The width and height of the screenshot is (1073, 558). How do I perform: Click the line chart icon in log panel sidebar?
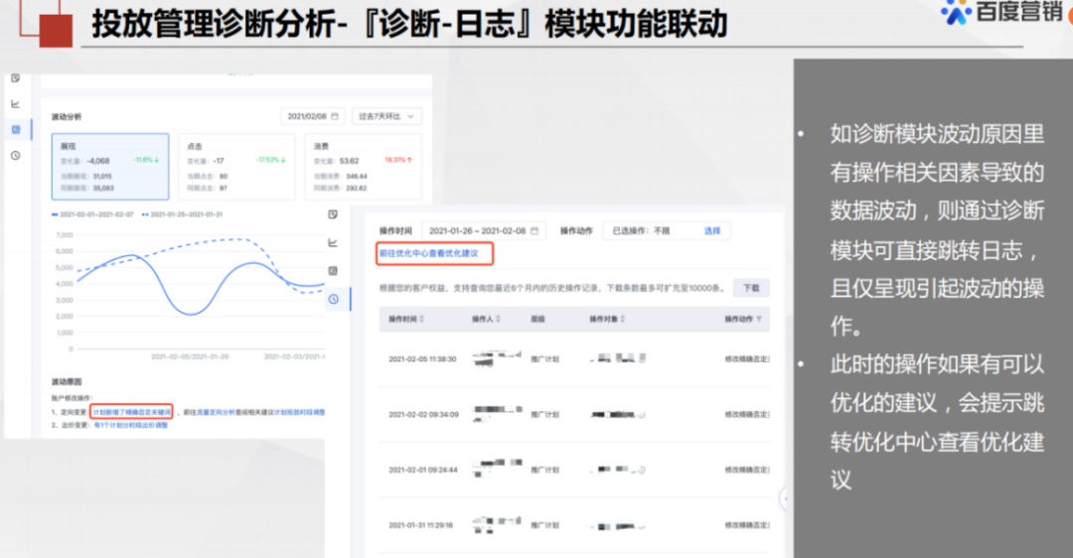334,241
